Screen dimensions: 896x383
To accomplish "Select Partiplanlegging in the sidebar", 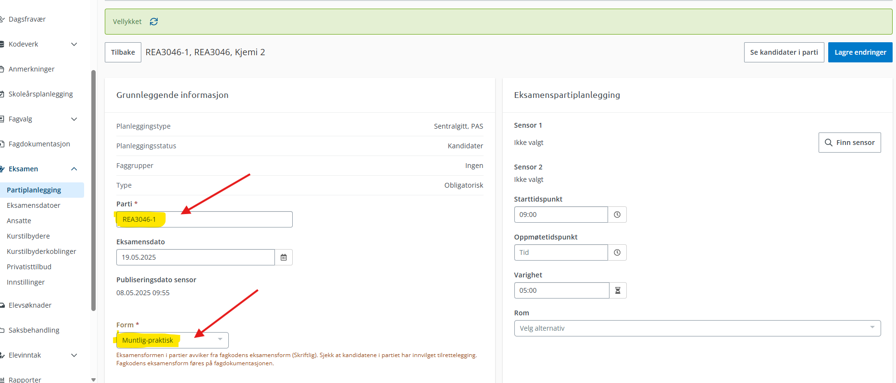I will [x=34, y=190].
